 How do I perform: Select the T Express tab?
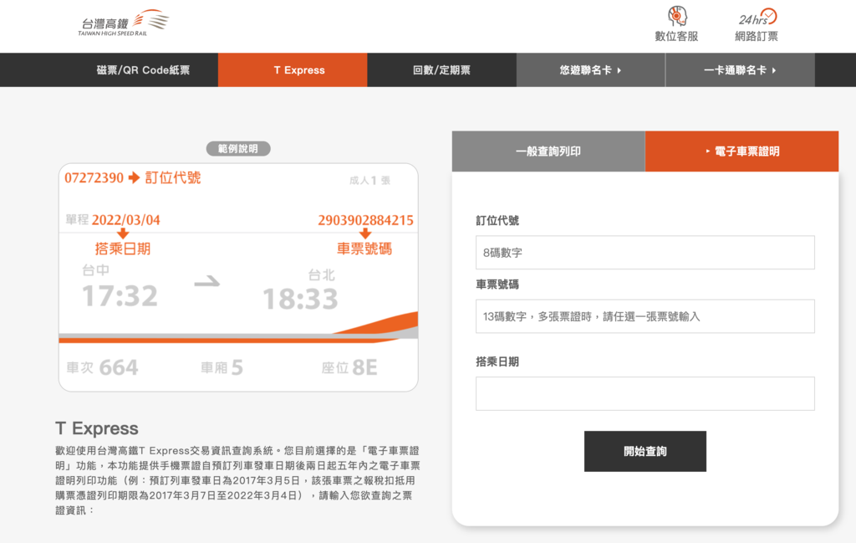[293, 70]
